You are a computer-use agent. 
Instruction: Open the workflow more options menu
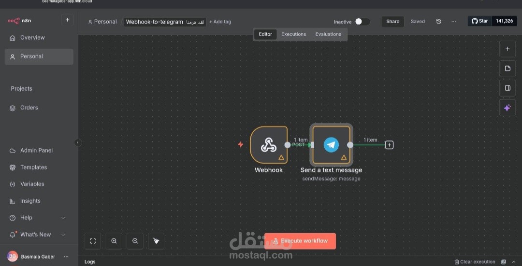click(x=454, y=22)
